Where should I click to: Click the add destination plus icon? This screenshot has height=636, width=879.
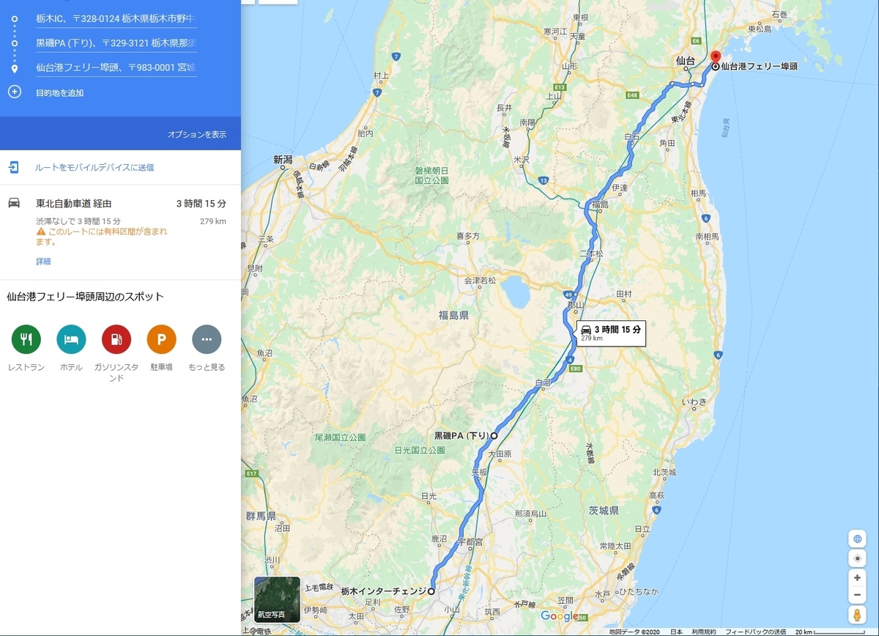14,92
